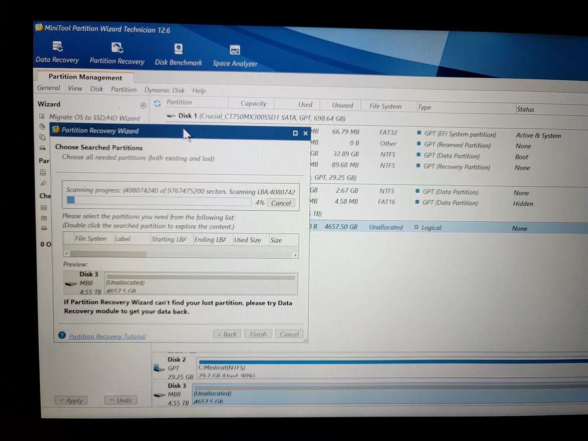Click the Back button in wizard
The height and width of the screenshot is (441, 588).
(227, 334)
